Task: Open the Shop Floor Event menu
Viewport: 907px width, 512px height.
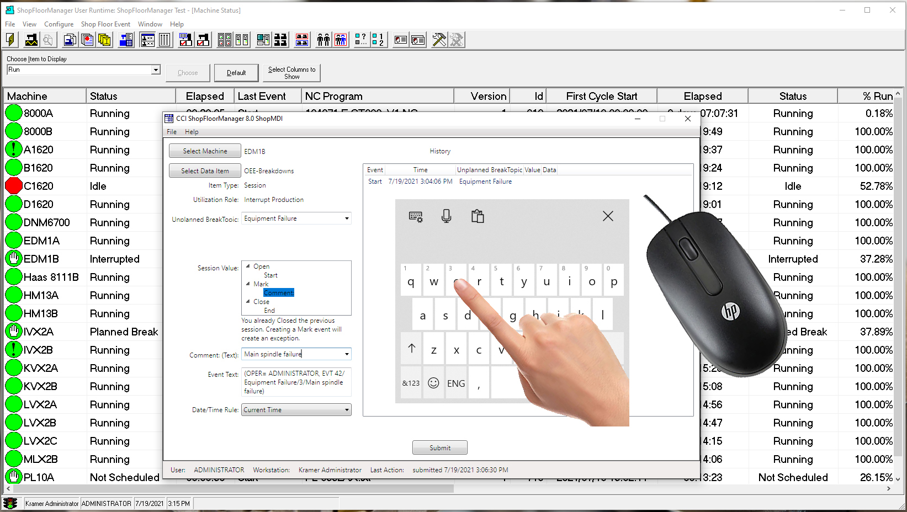Action: pos(105,24)
